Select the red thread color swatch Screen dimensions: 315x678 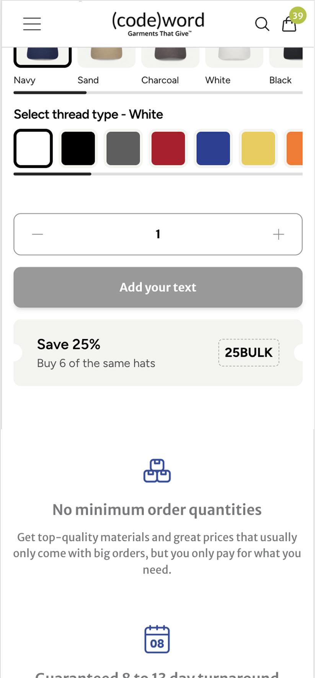coord(168,148)
